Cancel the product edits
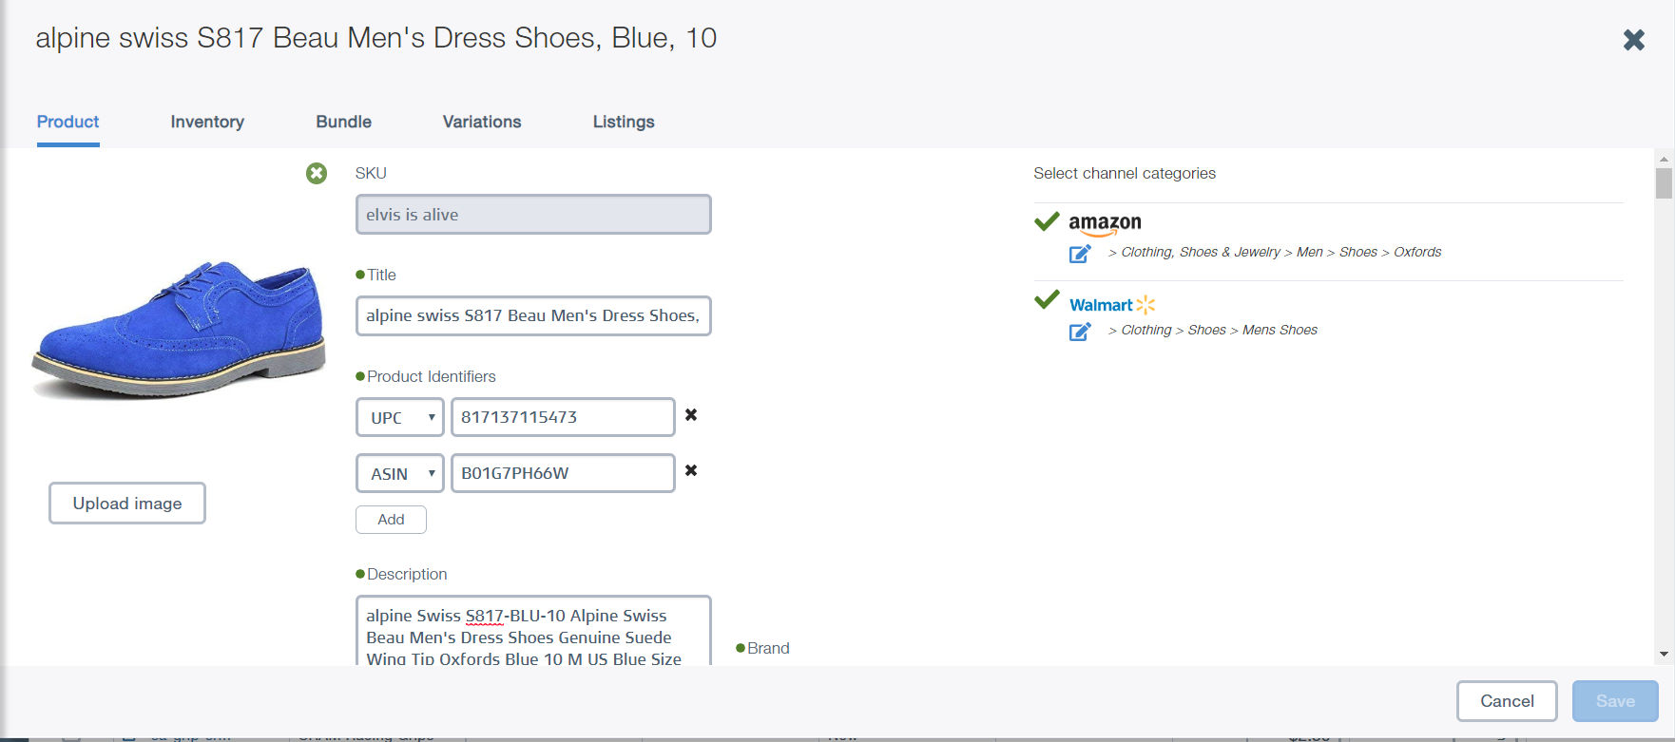Image resolution: width=1675 pixels, height=742 pixels. [1507, 701]
